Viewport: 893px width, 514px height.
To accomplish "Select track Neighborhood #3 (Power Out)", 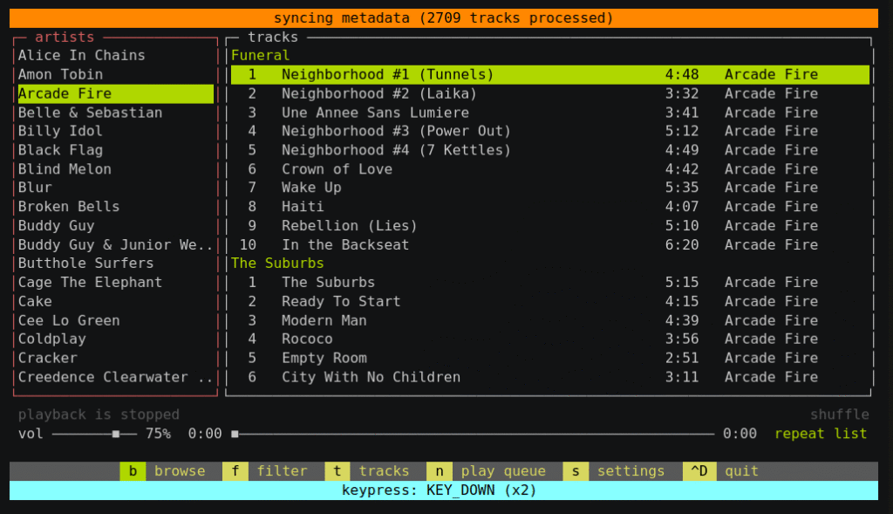I will click(550, 131).
